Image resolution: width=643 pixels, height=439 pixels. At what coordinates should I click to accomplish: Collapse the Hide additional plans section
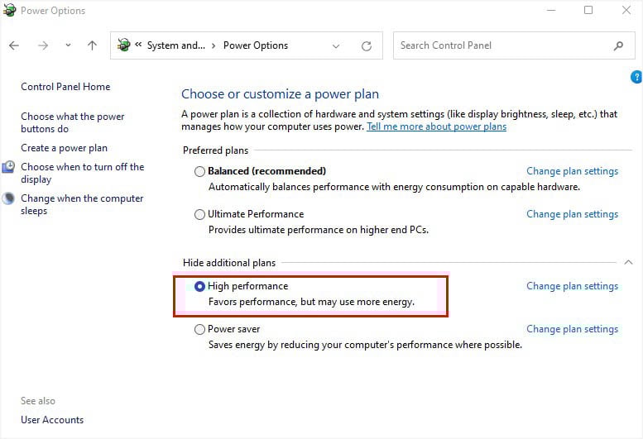tap(628, 262)
